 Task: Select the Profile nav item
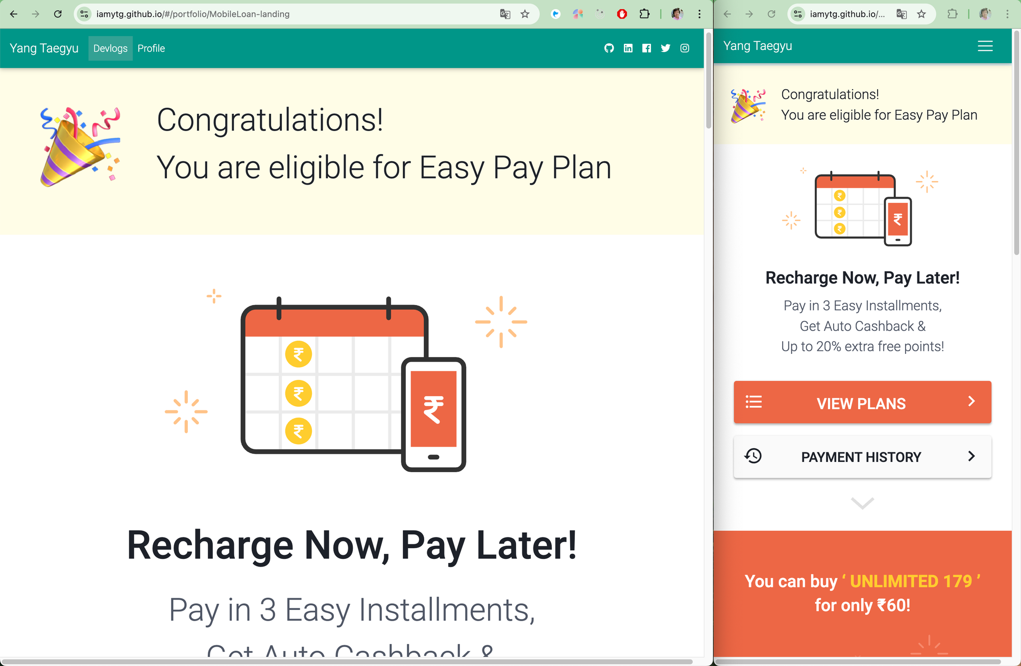(x=151, y=48)
